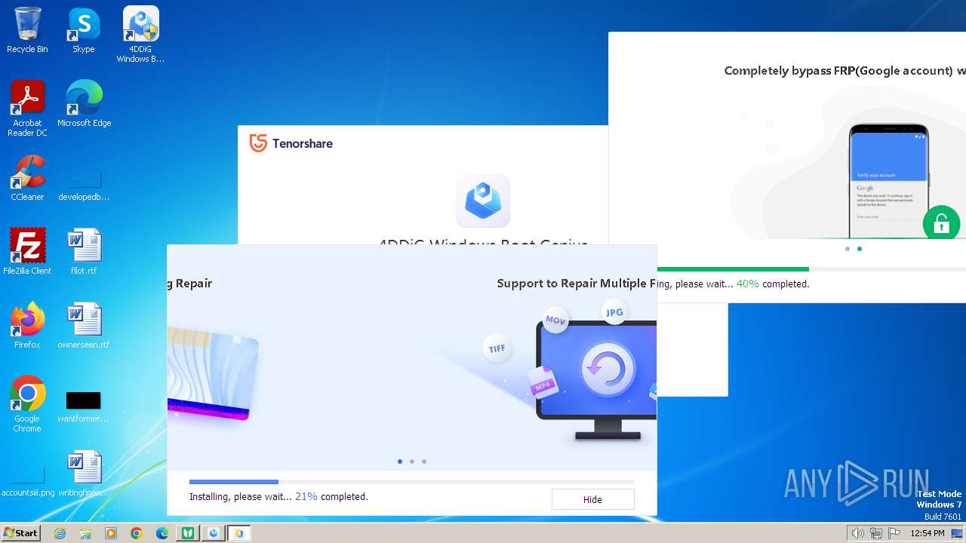The width and height of the screenshot is (966, 543).
Task: Switch to the active installer taskbar button
Action: [239, 533]
